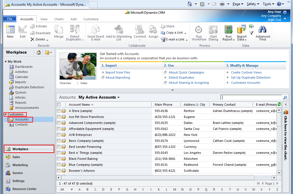Click the Activate button in Records
293x194 pixels.
[x=38, y=26]
